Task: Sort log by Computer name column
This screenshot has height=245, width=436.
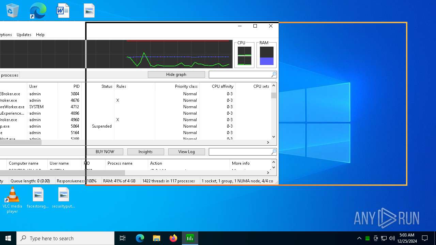Action: [27, 163]
